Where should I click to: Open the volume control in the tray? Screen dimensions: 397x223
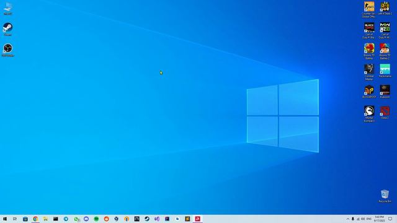point(363,219)
